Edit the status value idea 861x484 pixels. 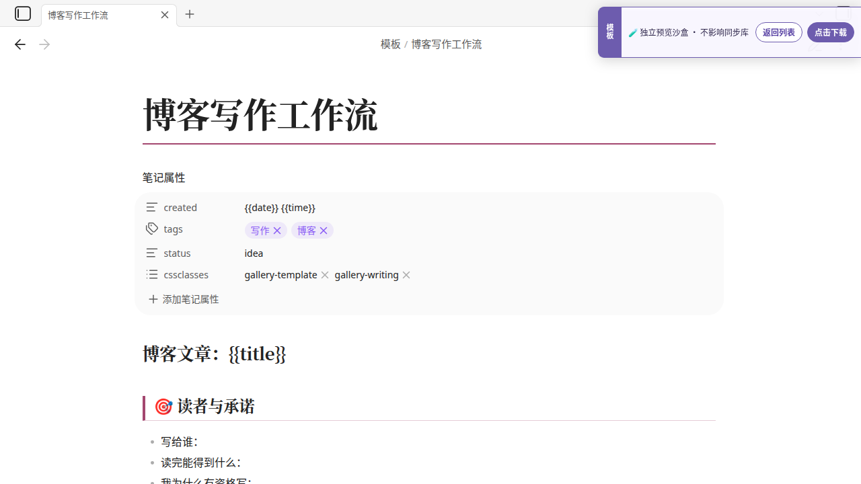(254, 253)
